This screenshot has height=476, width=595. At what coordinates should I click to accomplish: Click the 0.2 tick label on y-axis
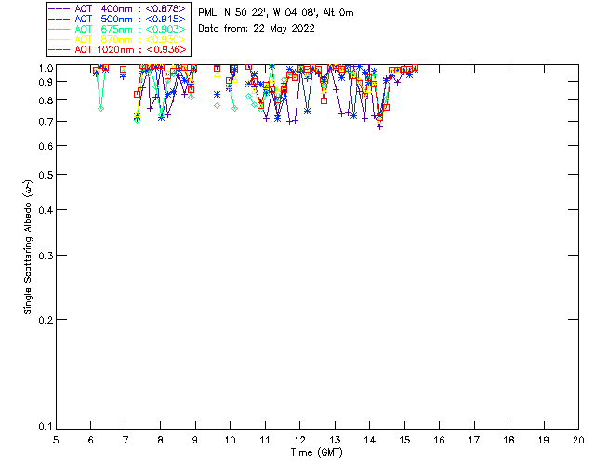tap(46, 320)
